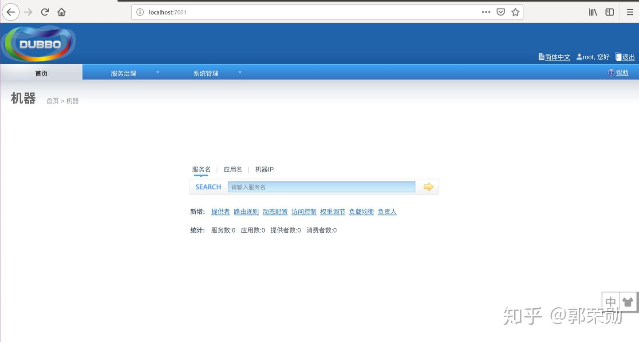Add a new 负责人 via link
The height and width of the screenshot is (342, 639).
point(387,212)
